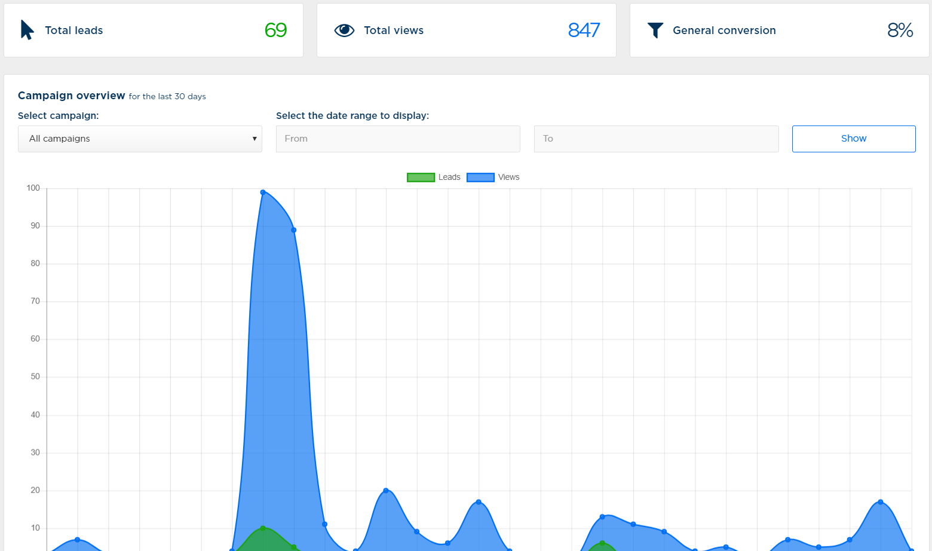932x551 pixels.
Task: Toggle the green Leads legend swatch
Action: tap(421, 177)
